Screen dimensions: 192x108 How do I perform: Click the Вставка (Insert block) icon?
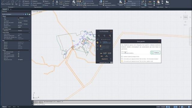(100, 2)
